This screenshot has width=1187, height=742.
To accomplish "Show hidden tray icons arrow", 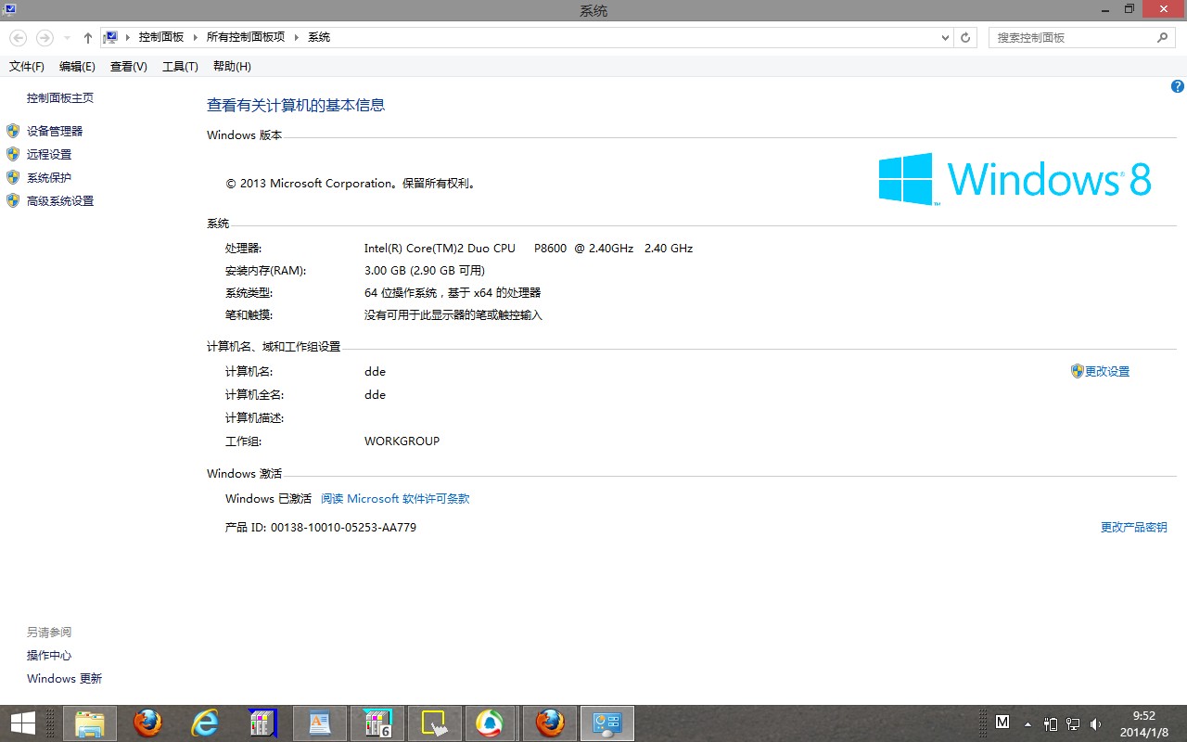I will click(1027, 723).
